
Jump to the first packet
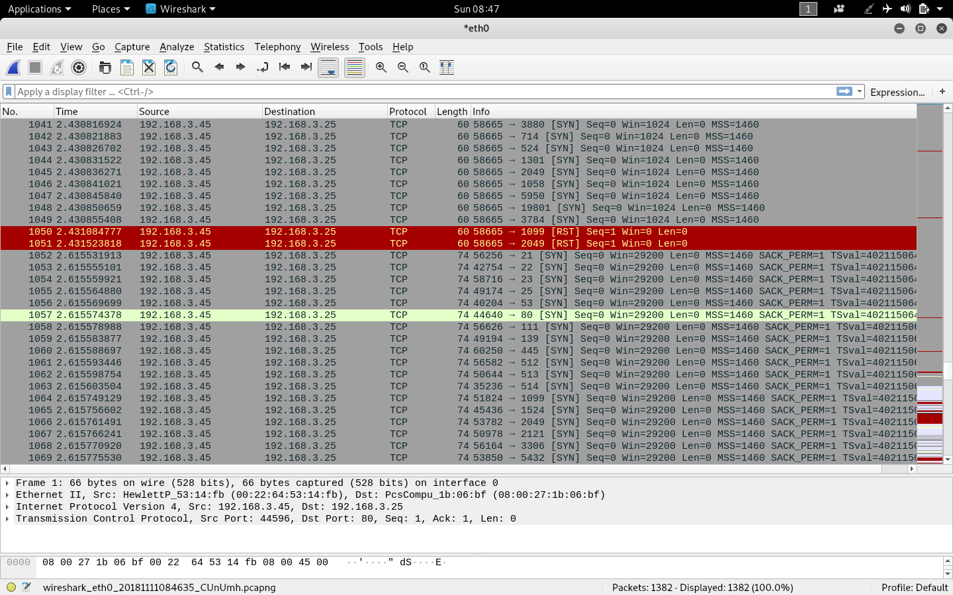[x=285, y=67]
